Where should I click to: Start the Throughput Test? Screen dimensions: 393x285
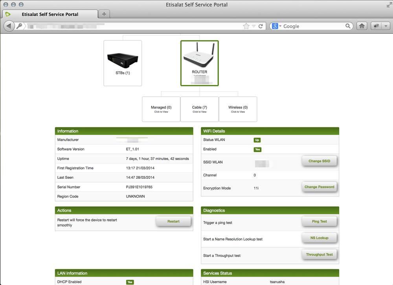[x=319, y=254]
